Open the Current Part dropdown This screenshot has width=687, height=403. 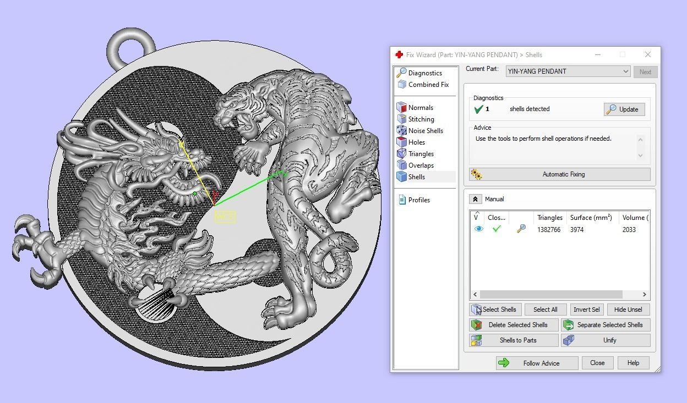568,71
